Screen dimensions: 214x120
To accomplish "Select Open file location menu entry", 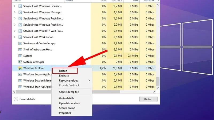I will click(x=72, y=103).
